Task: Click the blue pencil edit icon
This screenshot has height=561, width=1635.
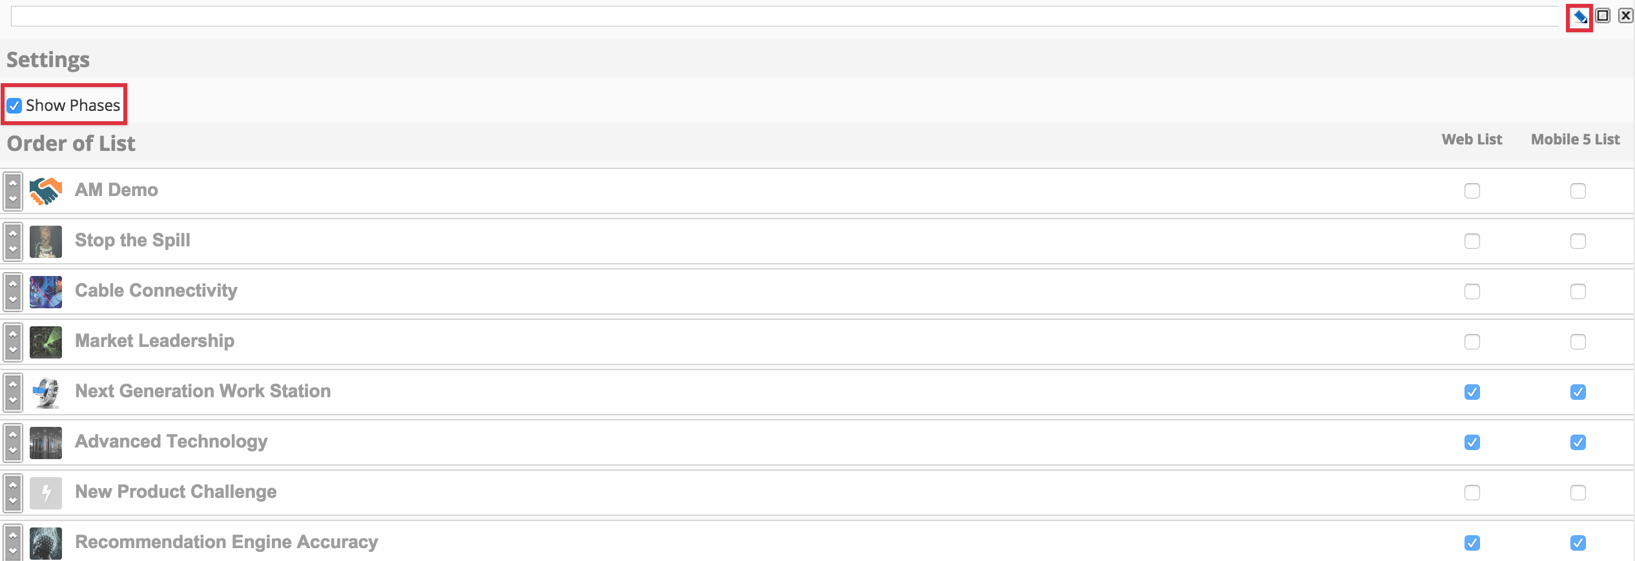Action: [1579, 17]
